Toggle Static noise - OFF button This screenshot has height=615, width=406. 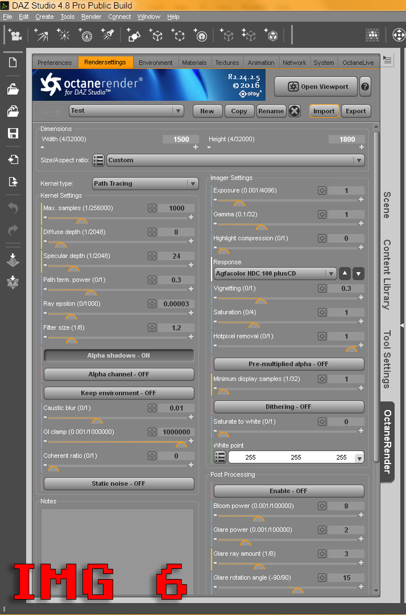(x=119, y=483)
